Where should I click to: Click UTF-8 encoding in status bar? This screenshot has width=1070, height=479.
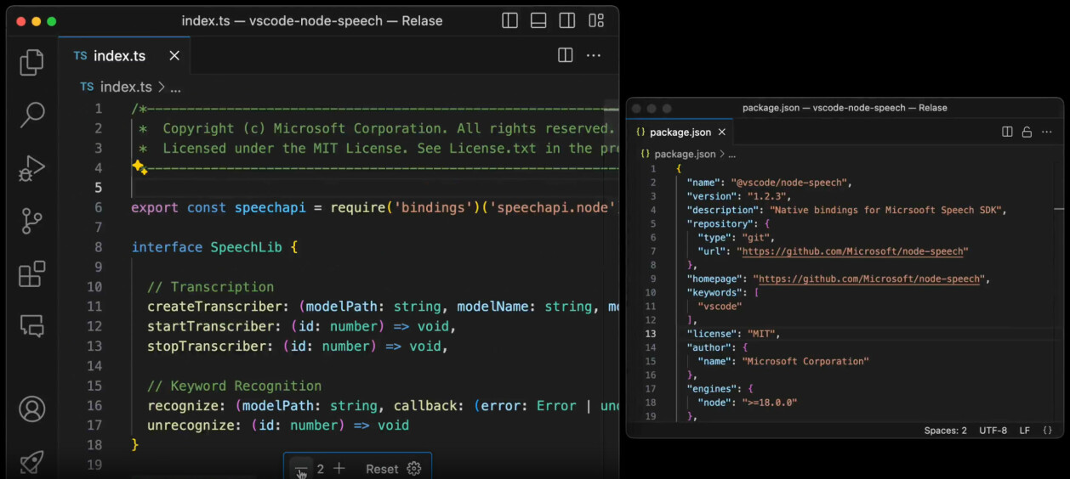(x=993, y=431)
